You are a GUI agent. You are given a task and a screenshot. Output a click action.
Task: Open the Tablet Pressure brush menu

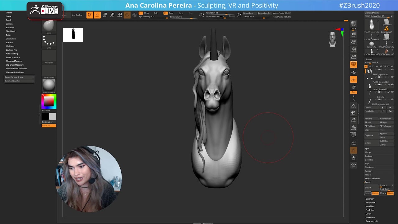click(x=13, y=57)
